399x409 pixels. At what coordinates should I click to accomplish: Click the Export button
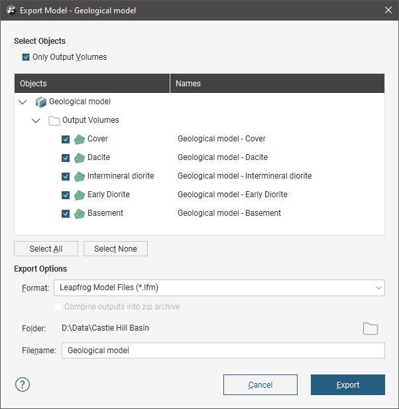pos(348,384)
